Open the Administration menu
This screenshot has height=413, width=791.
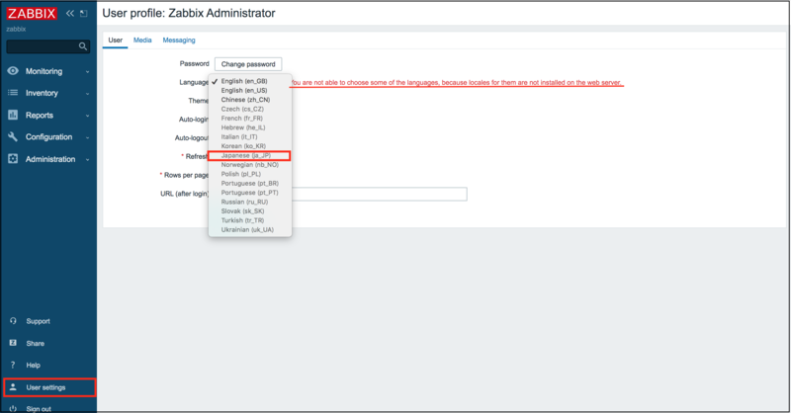pos(48,159)
